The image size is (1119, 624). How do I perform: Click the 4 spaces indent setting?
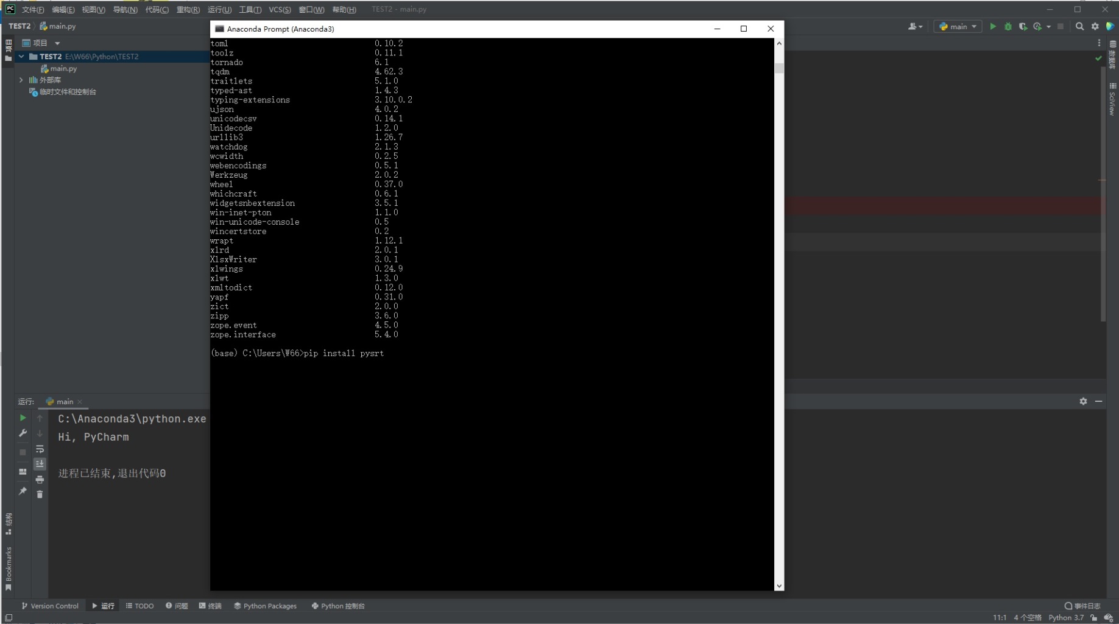click(x=1028, y=617)
